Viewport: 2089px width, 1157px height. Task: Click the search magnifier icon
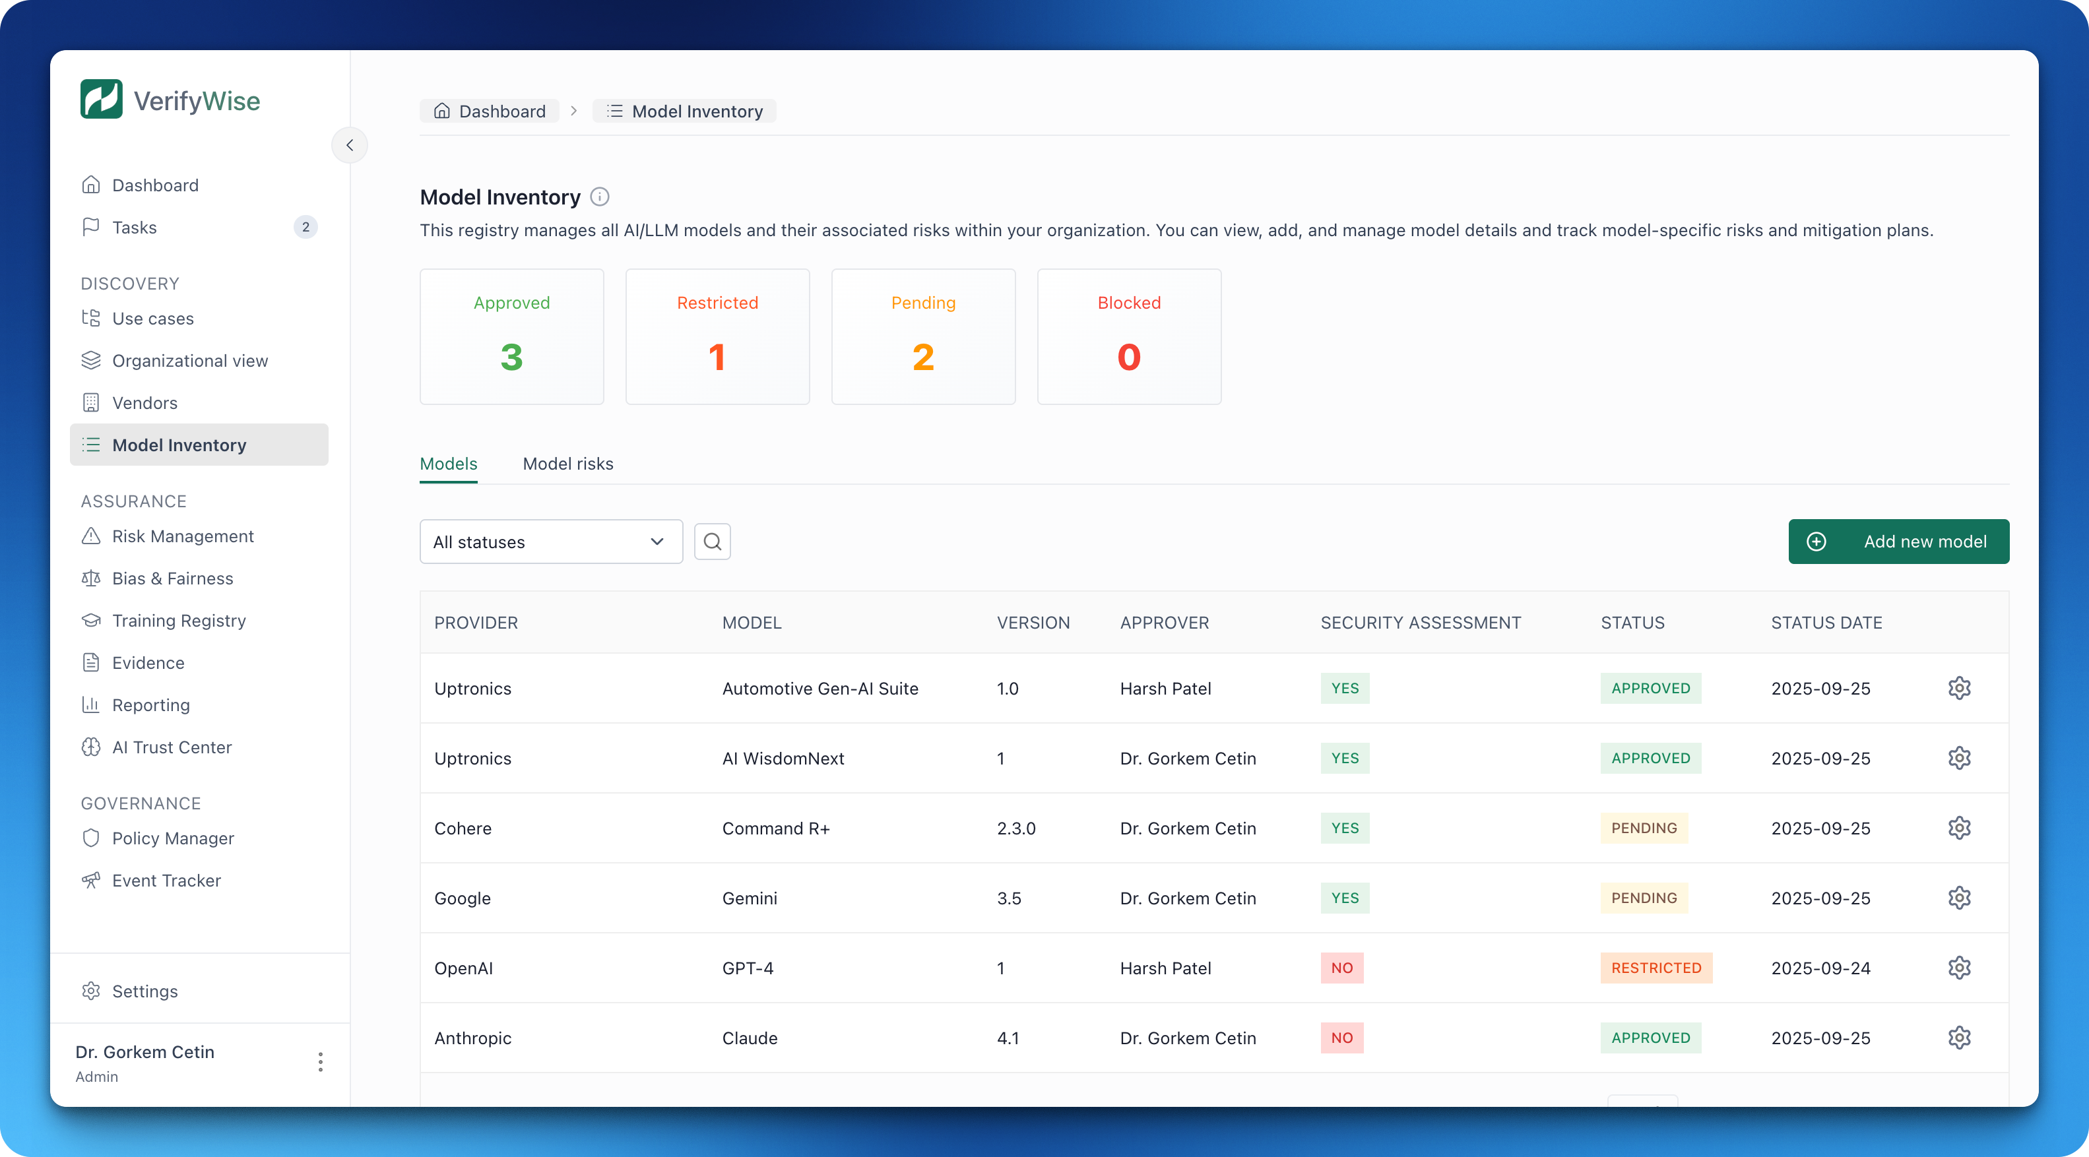coord(712,542)
